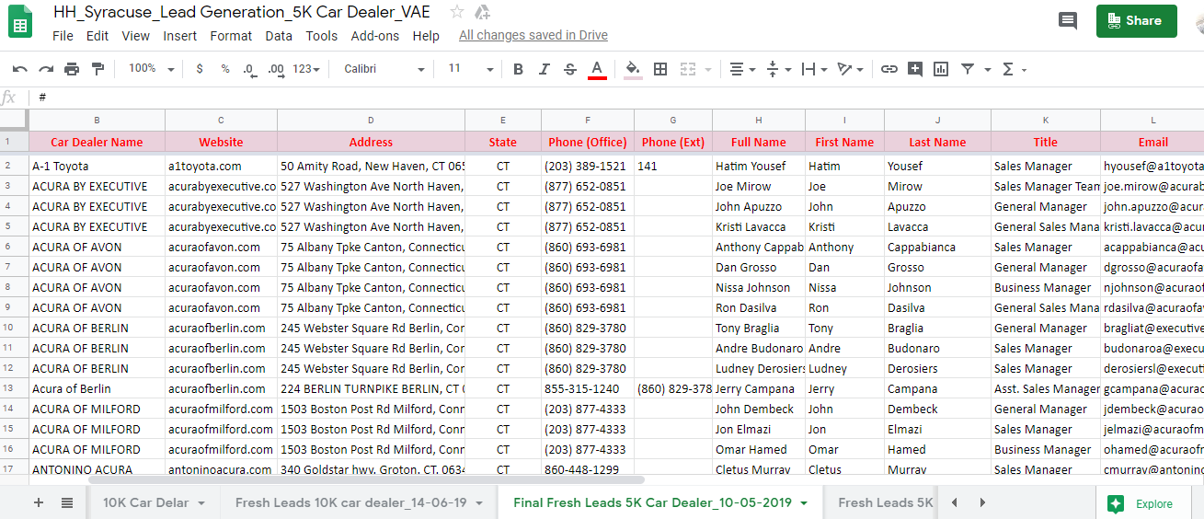Toggle italic formatting
Screen dimensions: 1204x519
[x=544, y=69]
